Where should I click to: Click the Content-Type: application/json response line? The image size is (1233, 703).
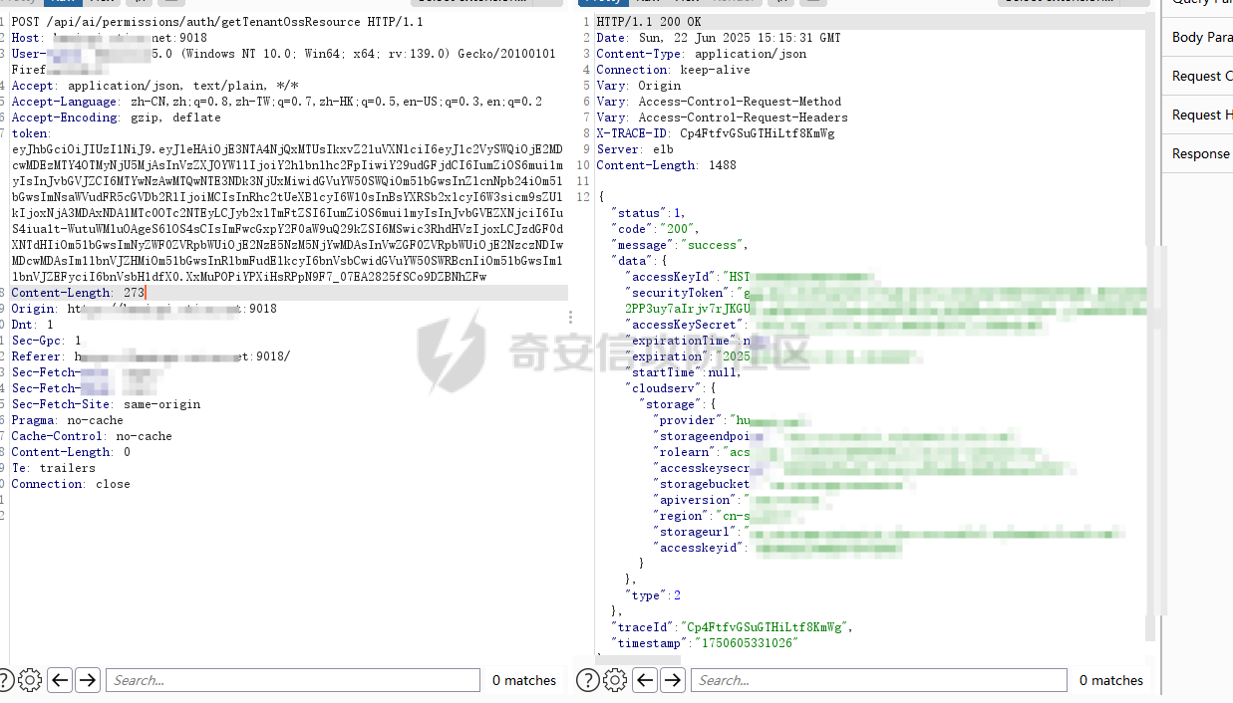click(x=702, y=54)
